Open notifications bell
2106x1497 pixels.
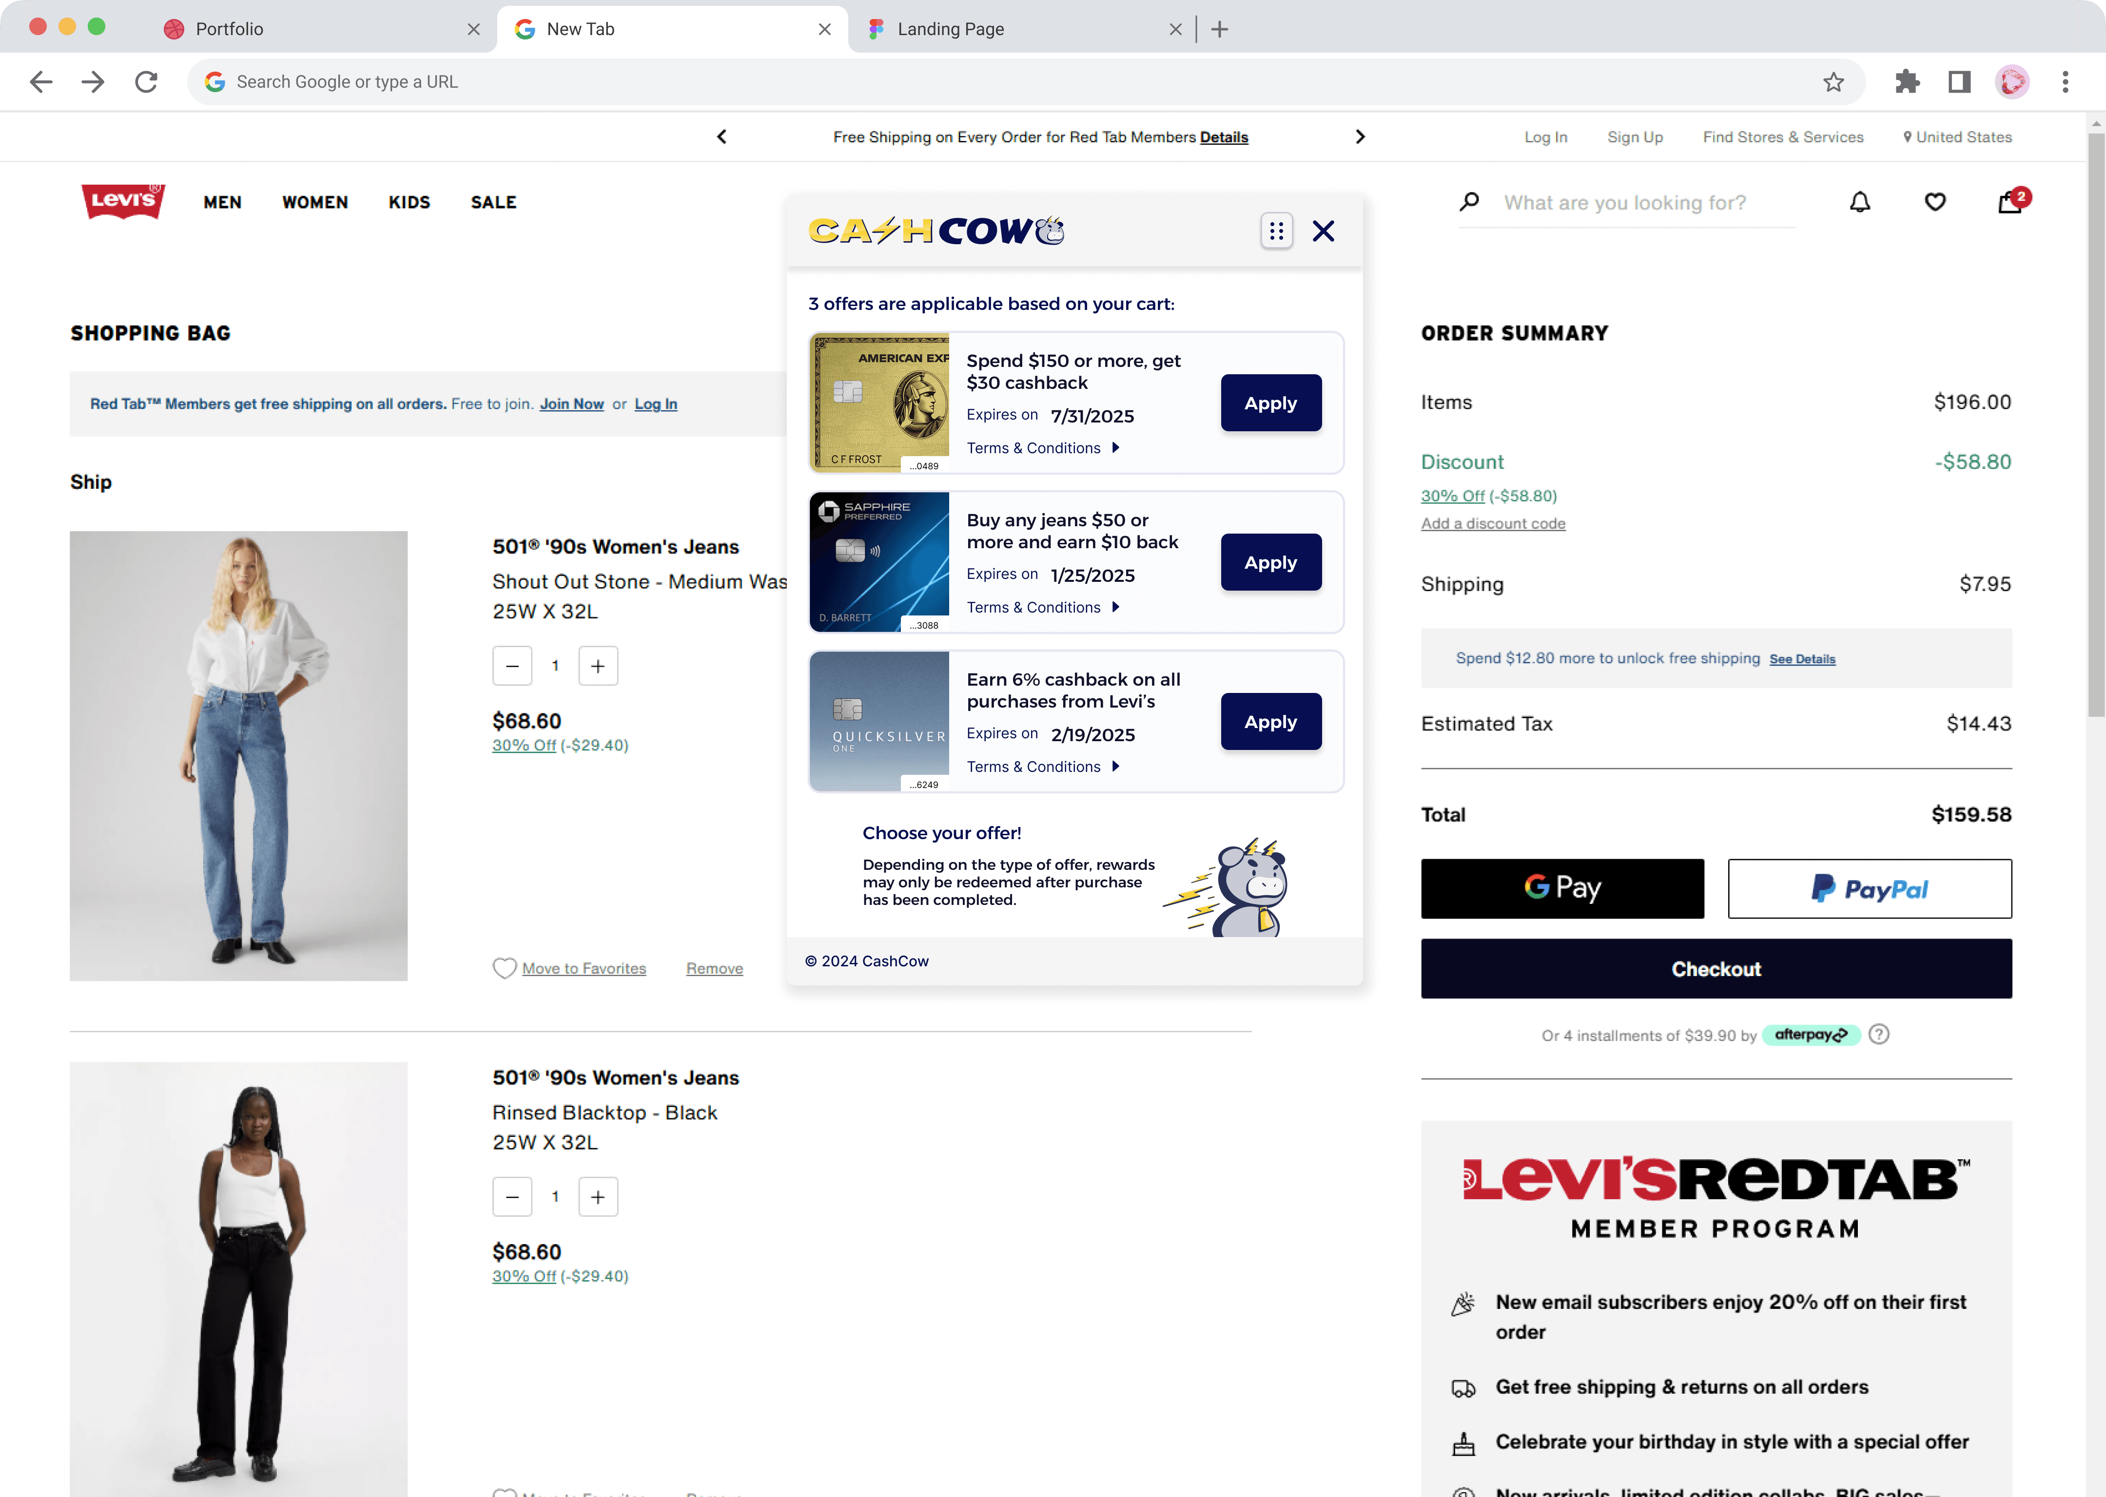click(1860, 202)
